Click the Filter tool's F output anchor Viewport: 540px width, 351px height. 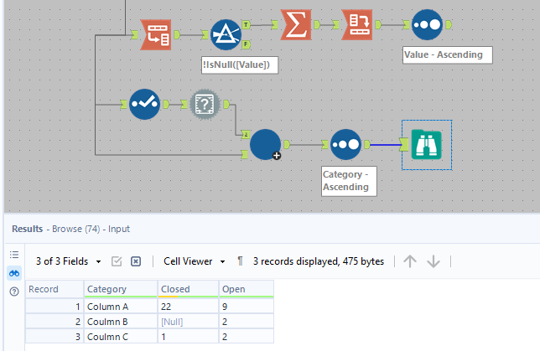coord(246,44)
